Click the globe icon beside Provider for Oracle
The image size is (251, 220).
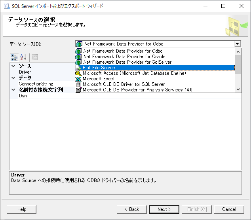click(78, 57)
